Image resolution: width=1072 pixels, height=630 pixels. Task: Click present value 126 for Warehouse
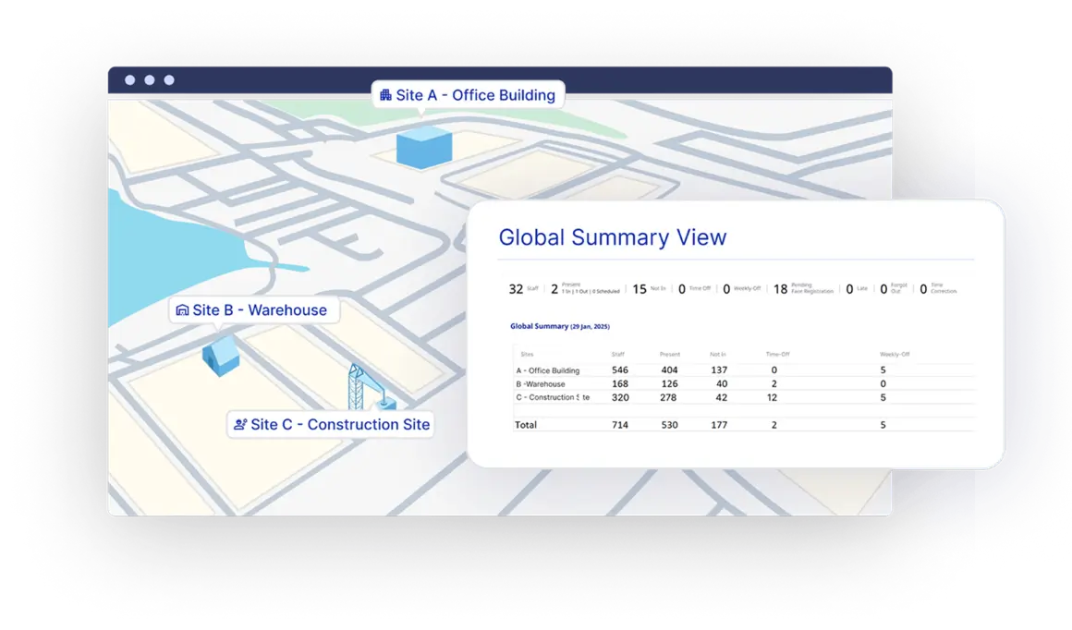(669, 384)
